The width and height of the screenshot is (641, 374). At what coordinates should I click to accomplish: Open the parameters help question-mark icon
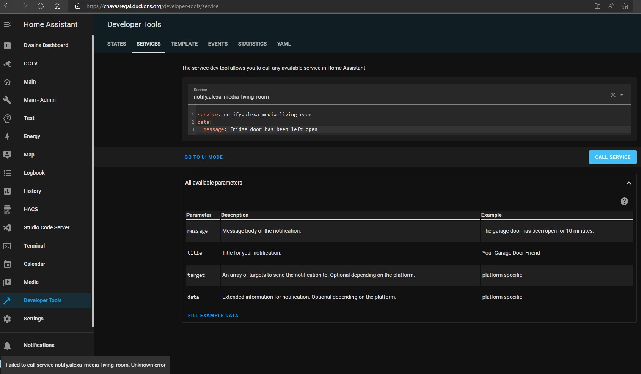(624, 201)
